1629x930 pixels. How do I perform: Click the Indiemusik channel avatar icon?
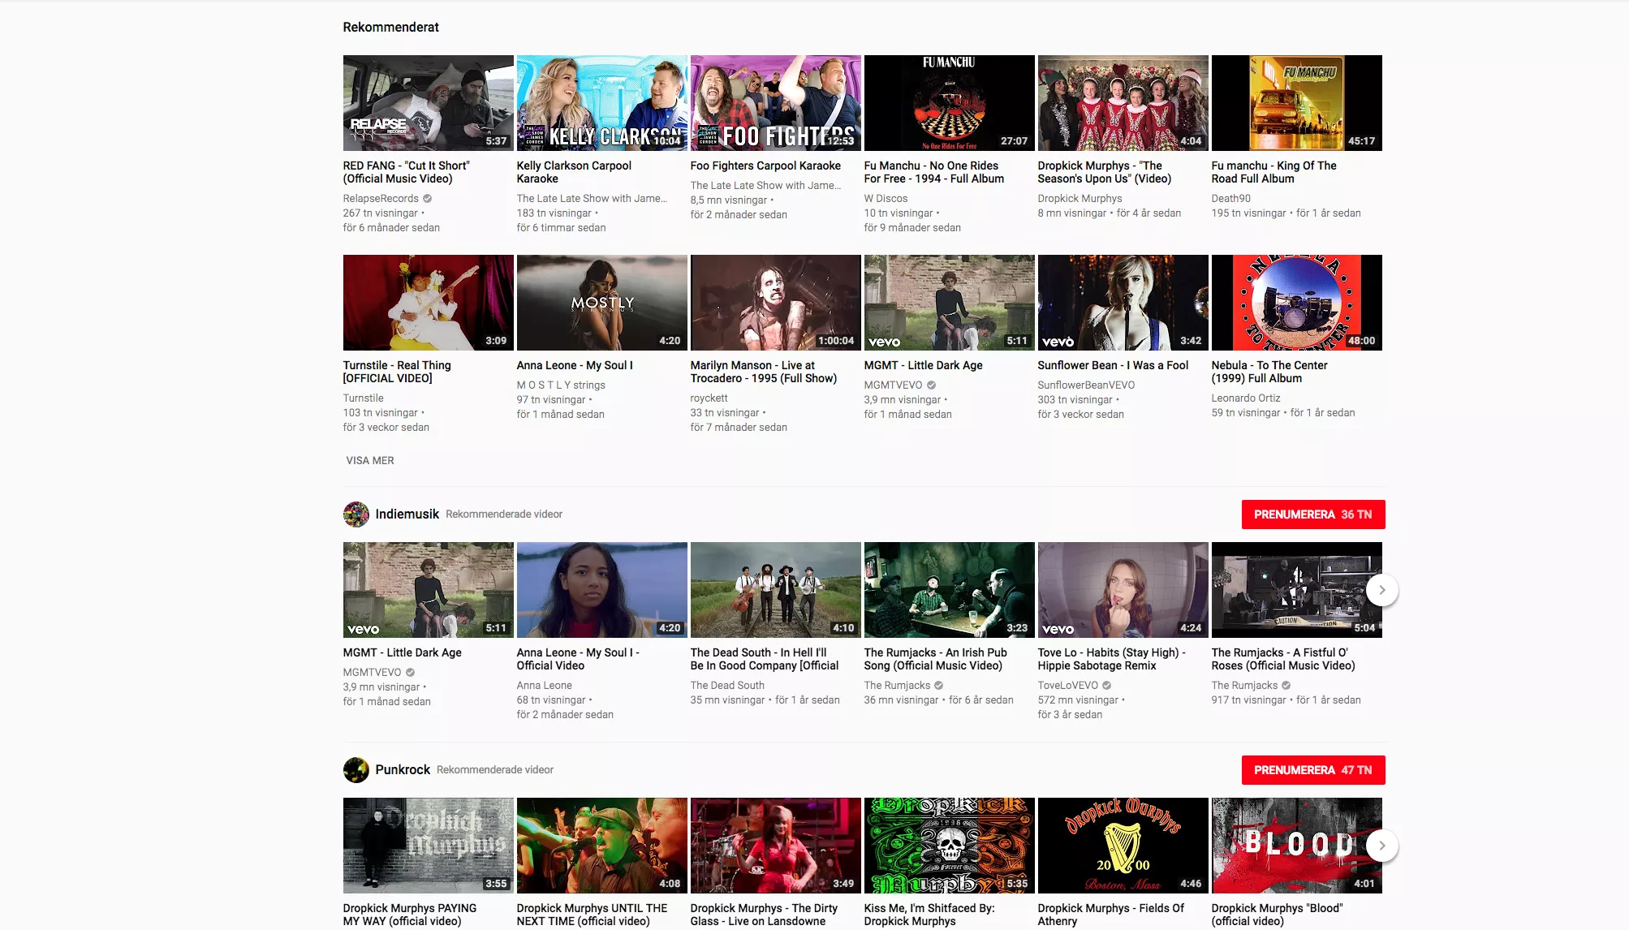pyautogui.click(x=356, y=514)
